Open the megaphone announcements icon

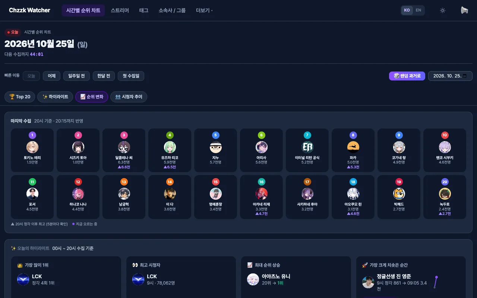point(464,10)
